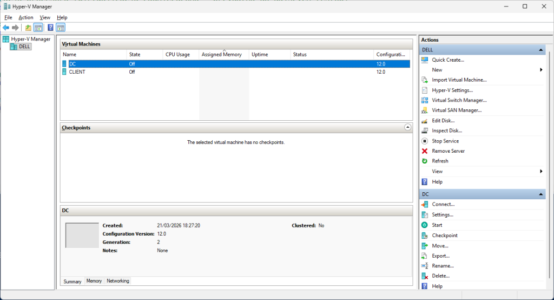Click the Delete icon in DC actions
This screenshot has width=554, height=300.
(425, 276)
